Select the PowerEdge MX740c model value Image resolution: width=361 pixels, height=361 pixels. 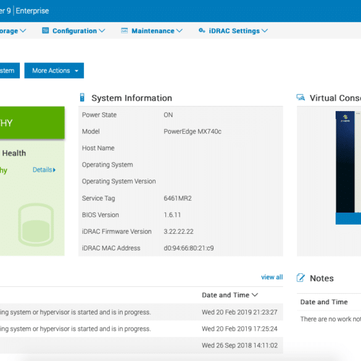(193, 131)
